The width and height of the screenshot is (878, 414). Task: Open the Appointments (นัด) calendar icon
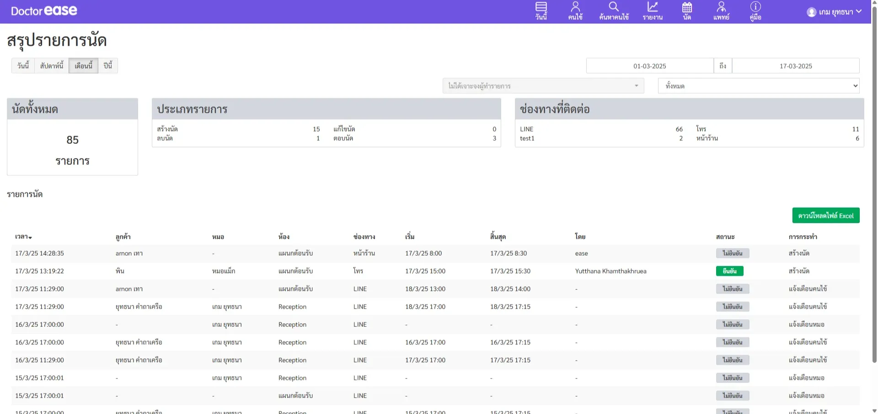[x=687, y=7]
